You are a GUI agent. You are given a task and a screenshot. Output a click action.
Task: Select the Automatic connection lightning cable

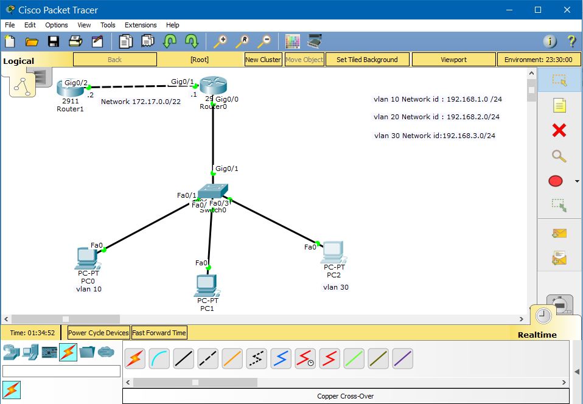[x=135, y=358]
